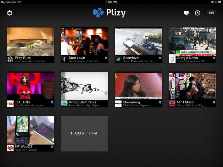Click 'Team Ghost - High Hopes' subtitle
This screenshot has height=167, width=223.
point(84,105)
